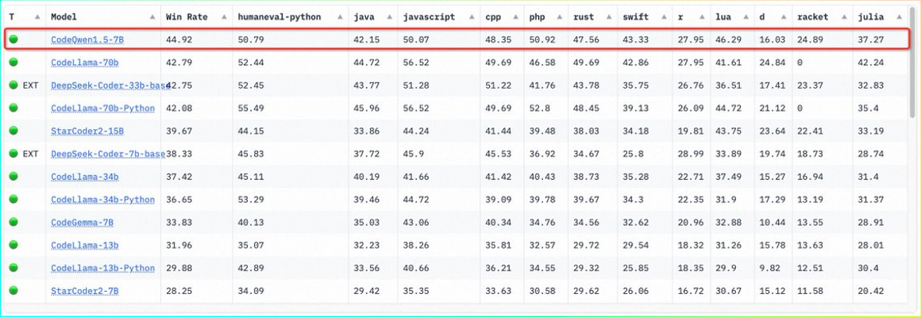This screenshot has height=317, width=921.
Task: Open the CodeLlama-34b model page link
Action: coord(85,177)
